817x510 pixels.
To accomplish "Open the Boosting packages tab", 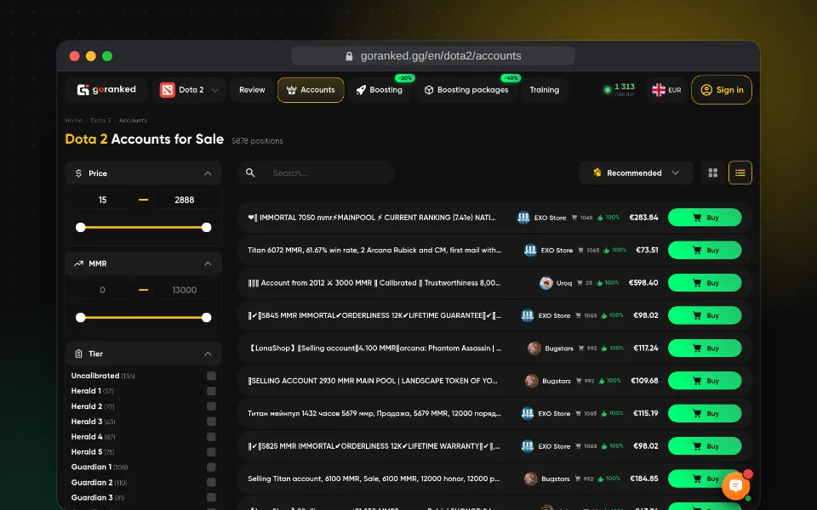I will 466,90.
